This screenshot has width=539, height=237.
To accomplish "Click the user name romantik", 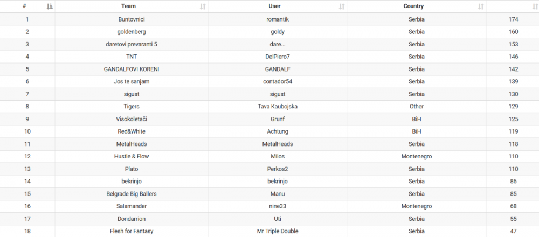I will pos(278,19).
